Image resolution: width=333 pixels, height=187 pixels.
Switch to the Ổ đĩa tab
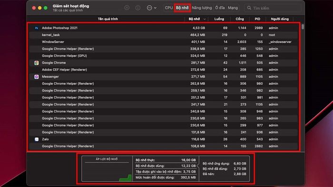click(220, 8)
